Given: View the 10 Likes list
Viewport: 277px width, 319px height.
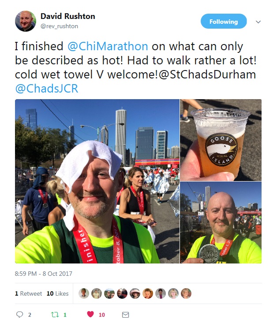Looking at the screenshot, I should click(x=57, y=293).
